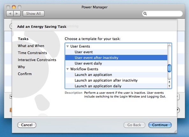Screen dimensions: 189x137
Task: Select the User event template
Action: tap(116, 52)
